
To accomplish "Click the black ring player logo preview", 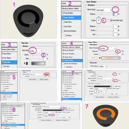I will click(x=28, y=21).
